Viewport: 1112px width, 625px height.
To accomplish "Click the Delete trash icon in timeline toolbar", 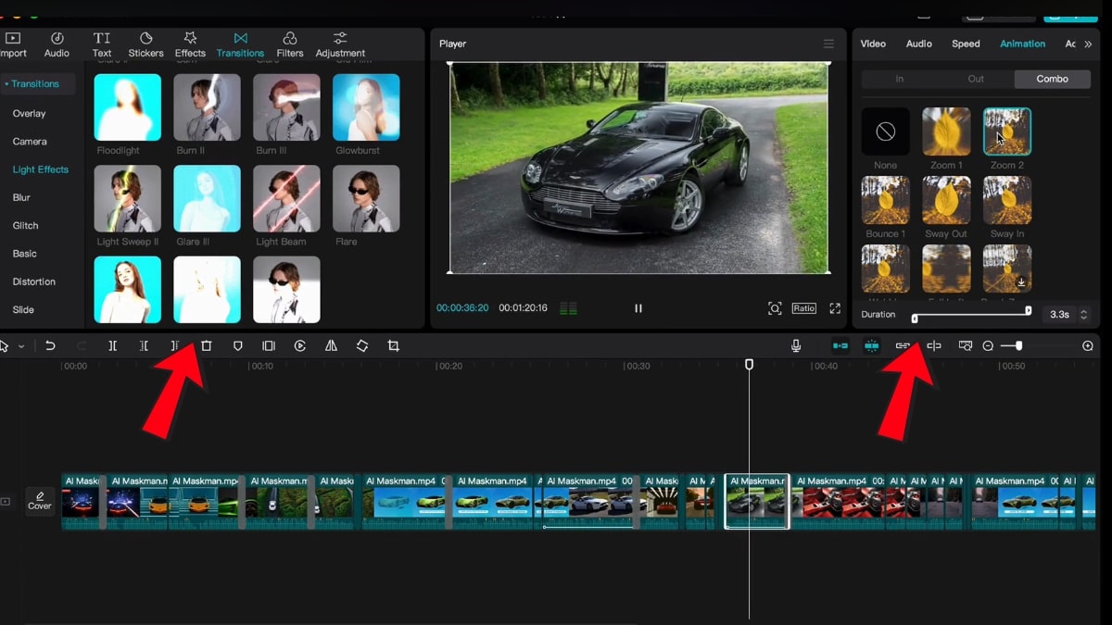I will click(207, 345).
